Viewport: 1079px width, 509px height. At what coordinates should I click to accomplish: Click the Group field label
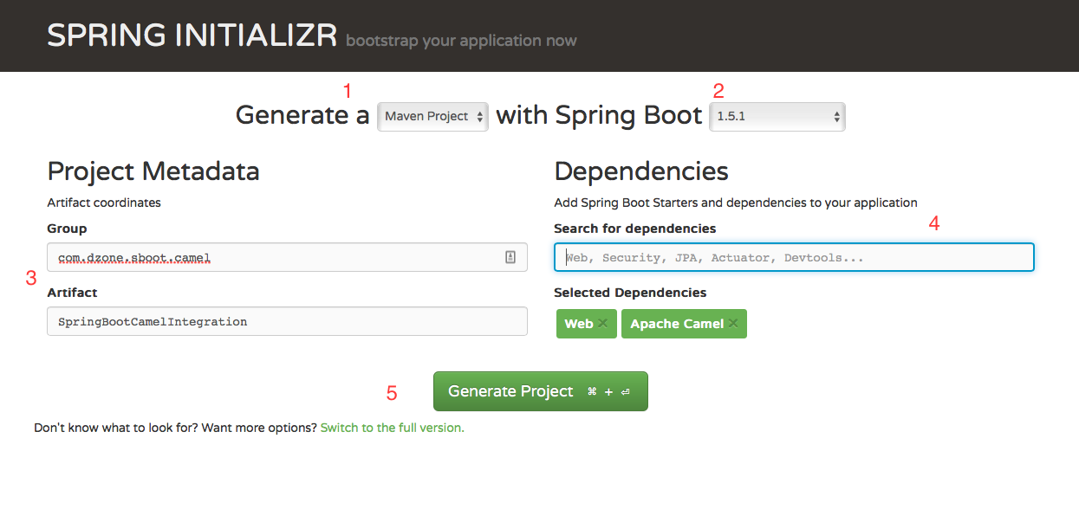(x=67, y=229)
